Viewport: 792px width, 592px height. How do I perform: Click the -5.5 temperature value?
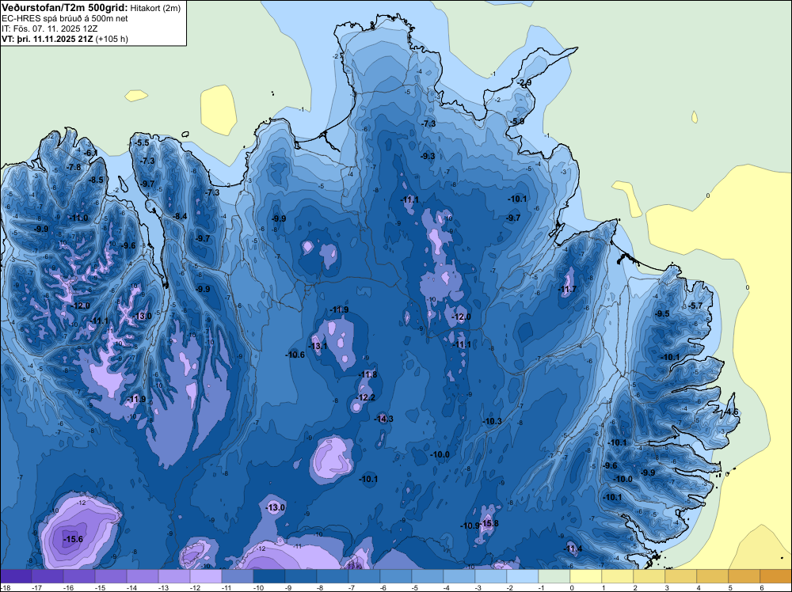[142, 142]
